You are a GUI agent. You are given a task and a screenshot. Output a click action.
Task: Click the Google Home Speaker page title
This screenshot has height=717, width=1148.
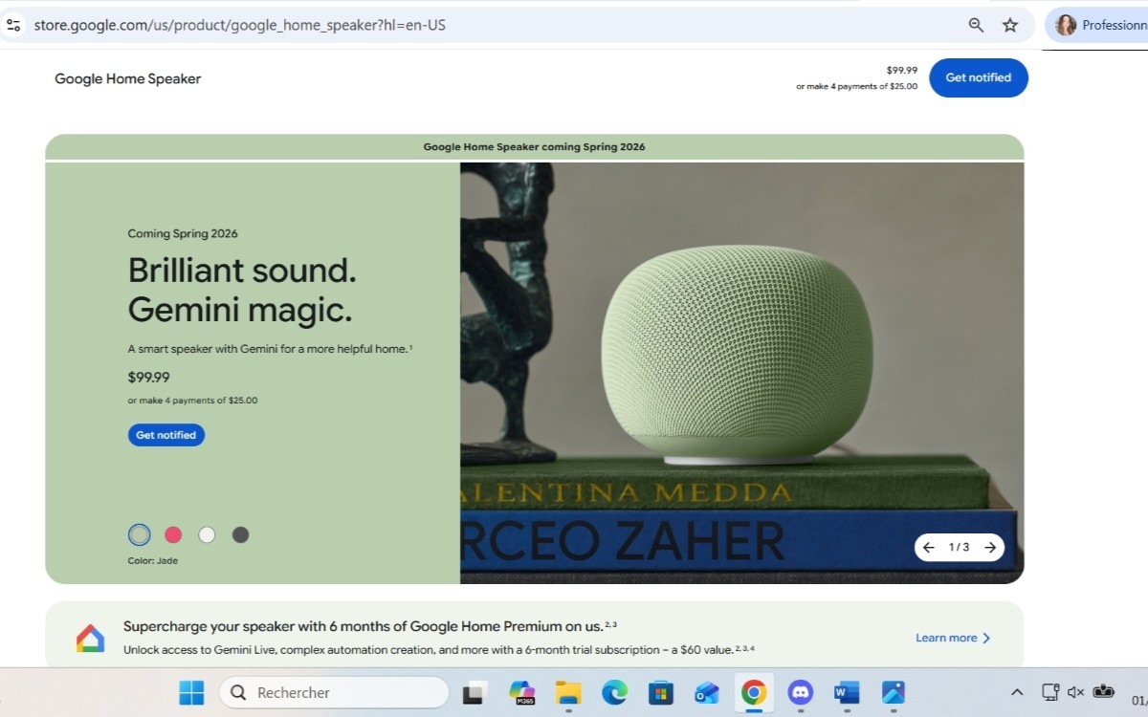127,78
